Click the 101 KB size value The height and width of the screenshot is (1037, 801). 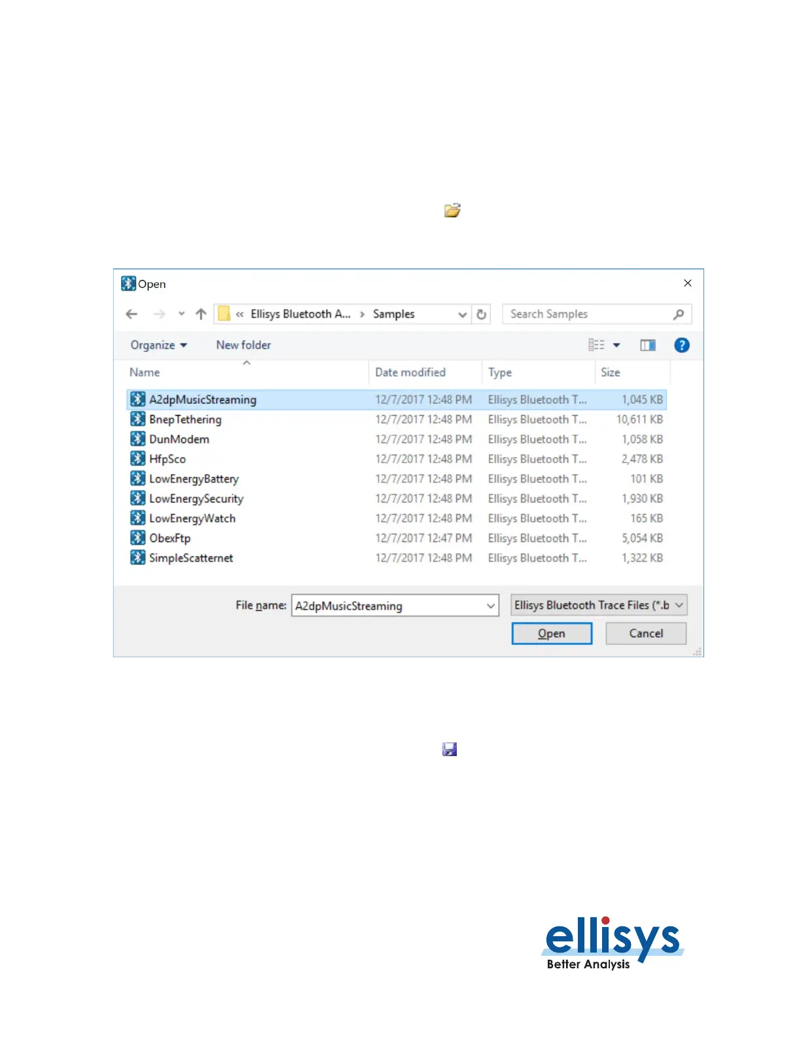click(x=647, y=479)
